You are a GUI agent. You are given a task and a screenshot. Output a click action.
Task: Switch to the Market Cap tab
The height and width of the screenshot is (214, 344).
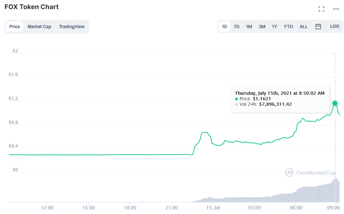click(39, 27)
